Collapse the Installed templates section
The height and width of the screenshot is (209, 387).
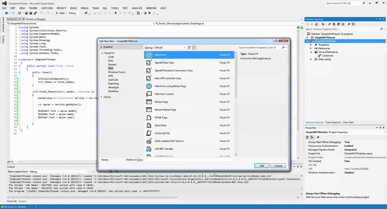point(102,47)
